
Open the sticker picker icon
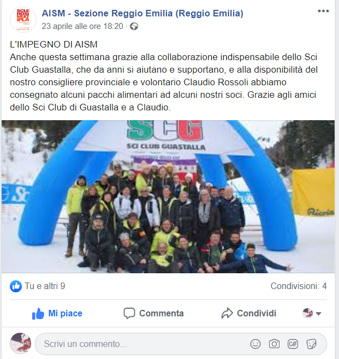point(311,344)
